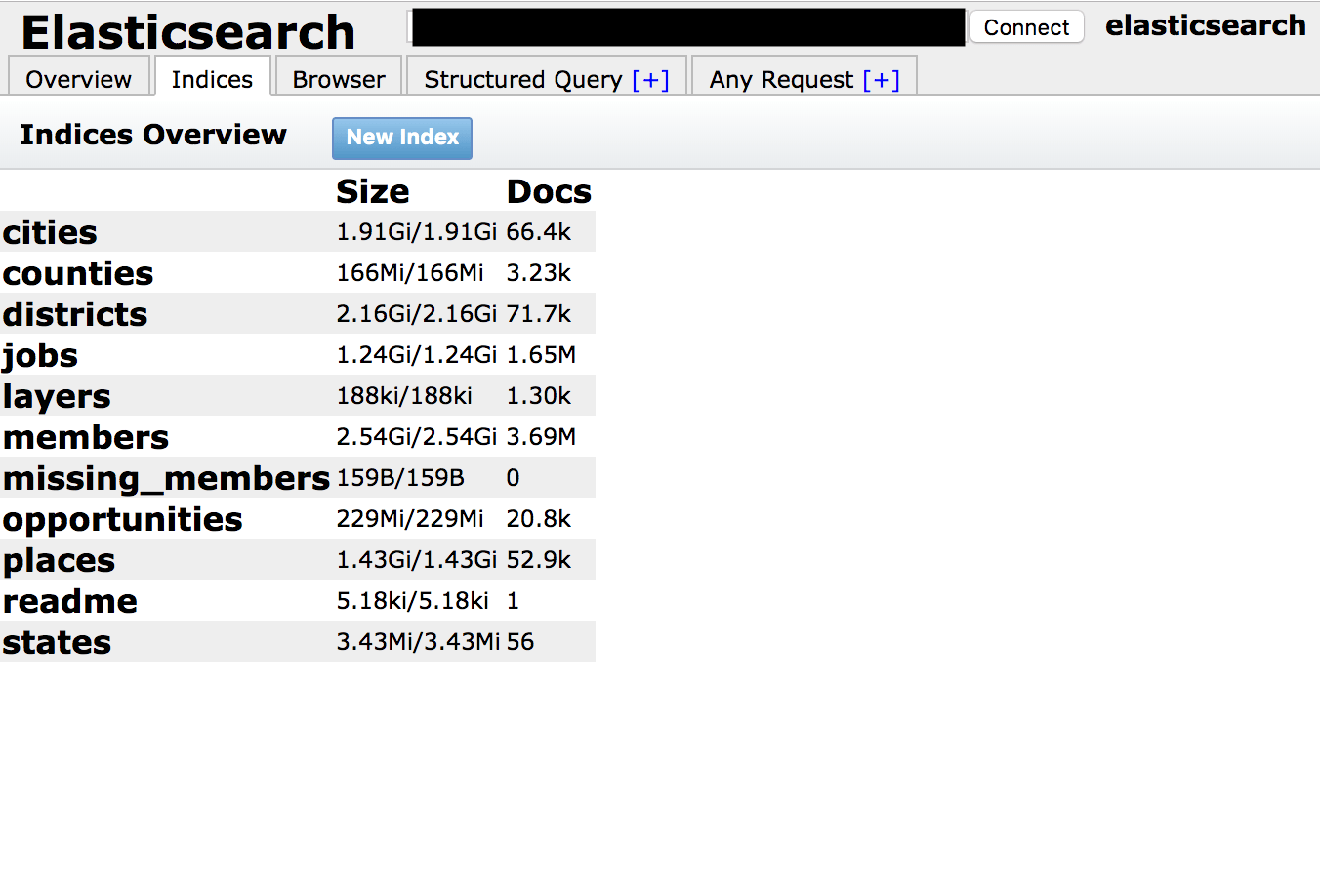Click docs count 0 for missing_members
The height and width of the screenshot is (888, 1320).
click(514, 478)
